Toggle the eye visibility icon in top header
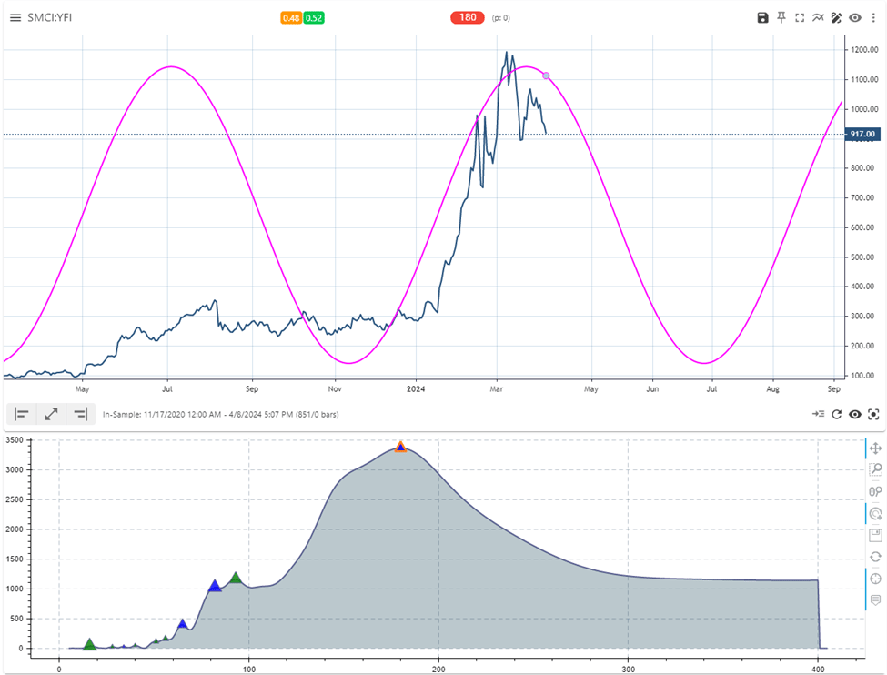This screenshot has height=675, width=887. pyautogui.click(x=855, y=17)
